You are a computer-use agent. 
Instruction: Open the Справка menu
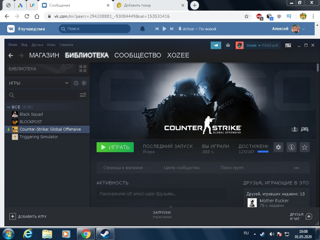click(66, 45)
